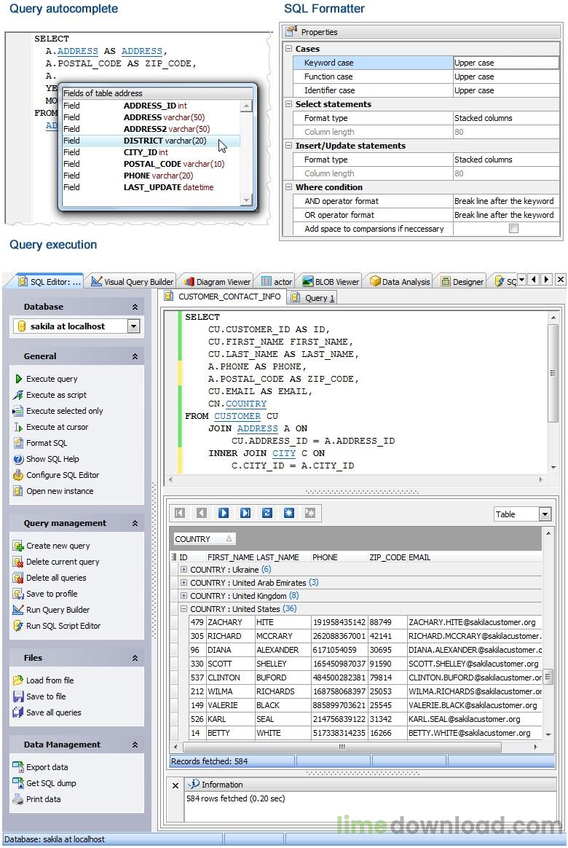
Task: Click the Execute query icon
Action: (x=19, y=379)
